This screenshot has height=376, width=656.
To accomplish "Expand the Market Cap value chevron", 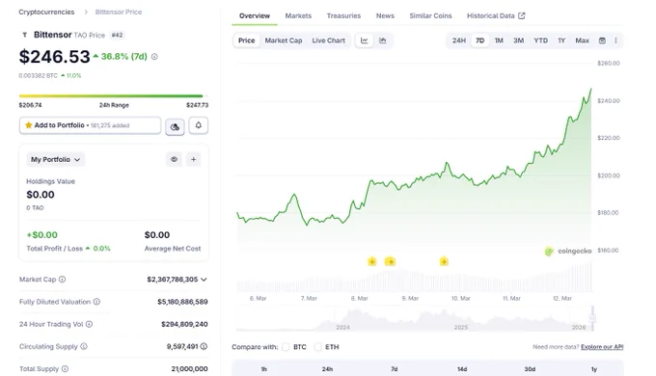I will click(x=204, y=280).
